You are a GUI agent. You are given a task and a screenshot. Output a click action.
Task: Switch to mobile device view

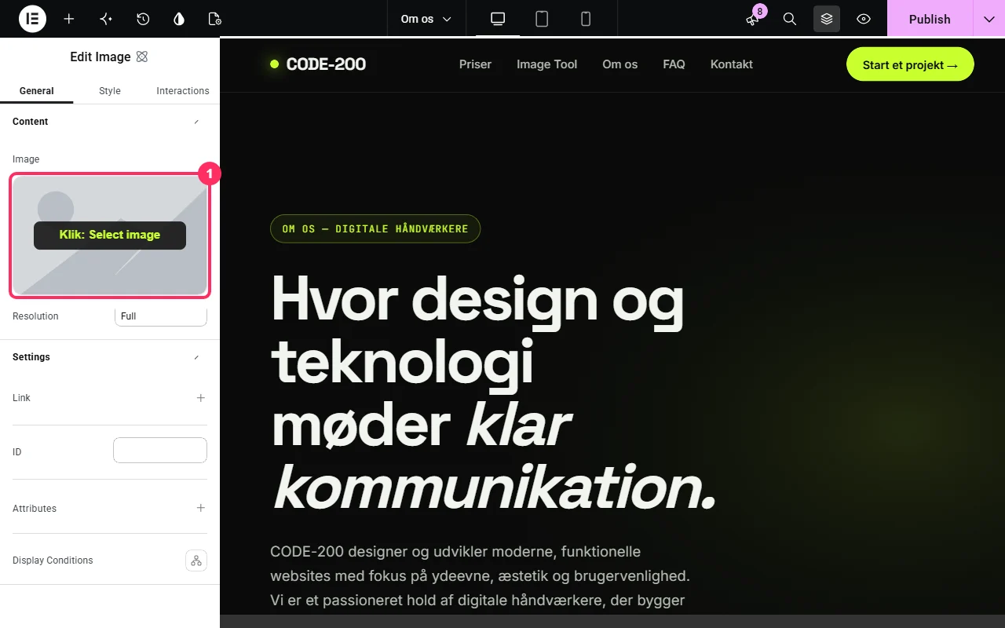pyautogui.click(x=586, y=19)
